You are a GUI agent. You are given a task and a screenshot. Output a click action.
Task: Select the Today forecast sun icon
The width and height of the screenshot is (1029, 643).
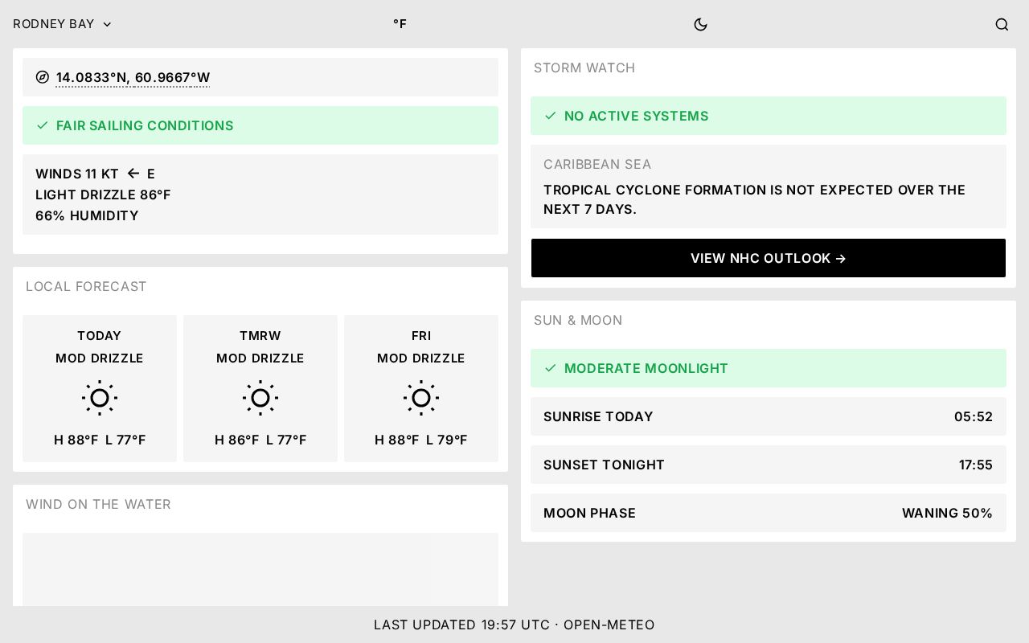(100, 398)
